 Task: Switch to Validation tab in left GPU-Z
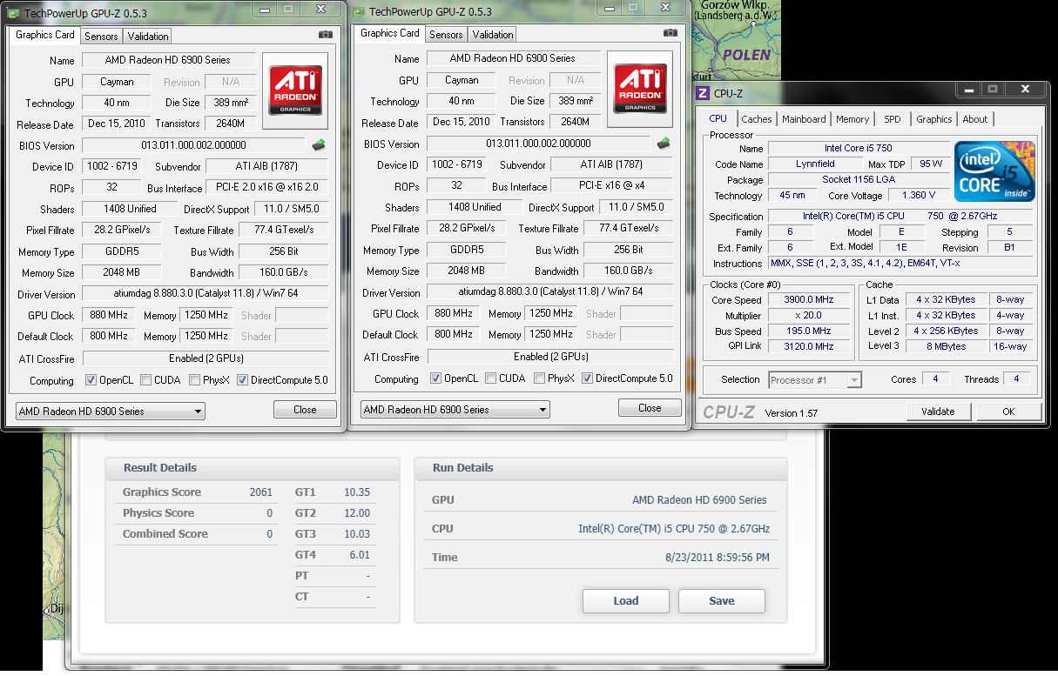[x=148, y=37]
